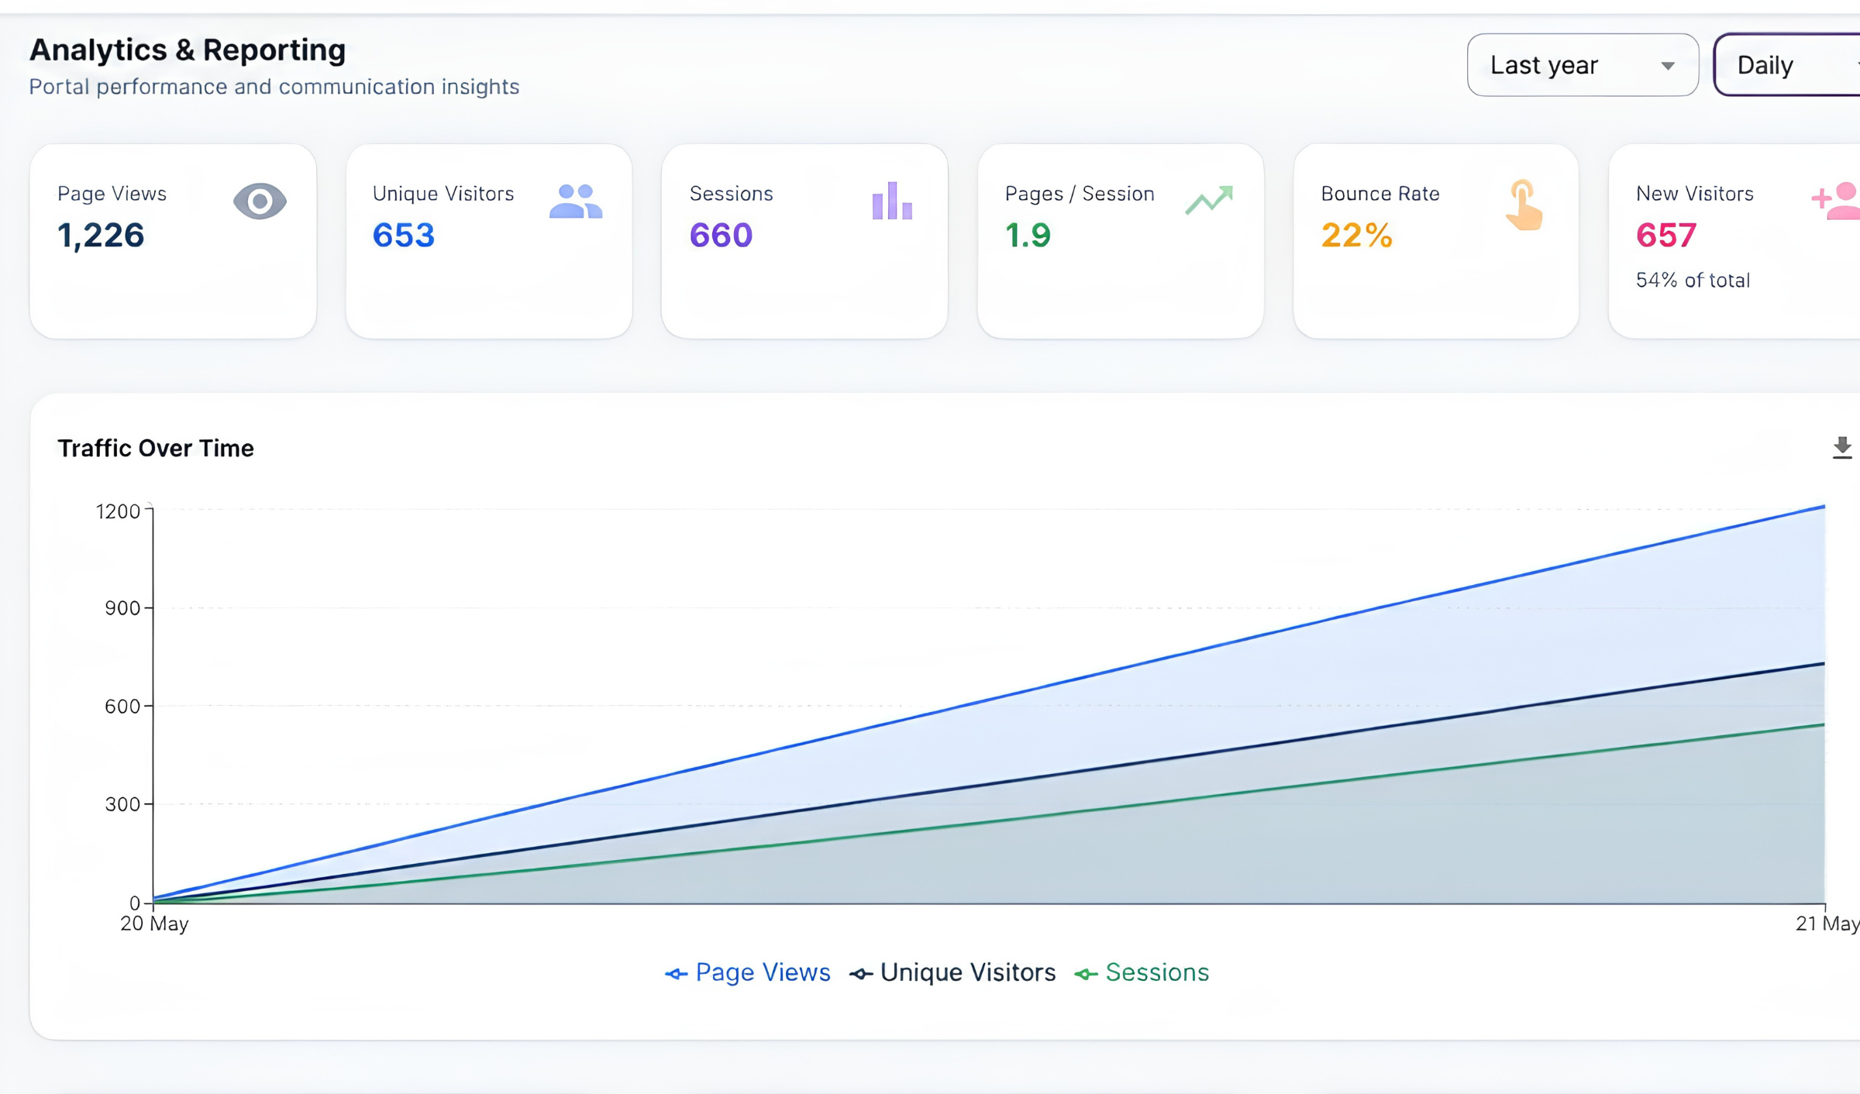Screen dimensions: 1860x1094
Task: Click the 54% of total text
Action: click(x=1693, y=280)
